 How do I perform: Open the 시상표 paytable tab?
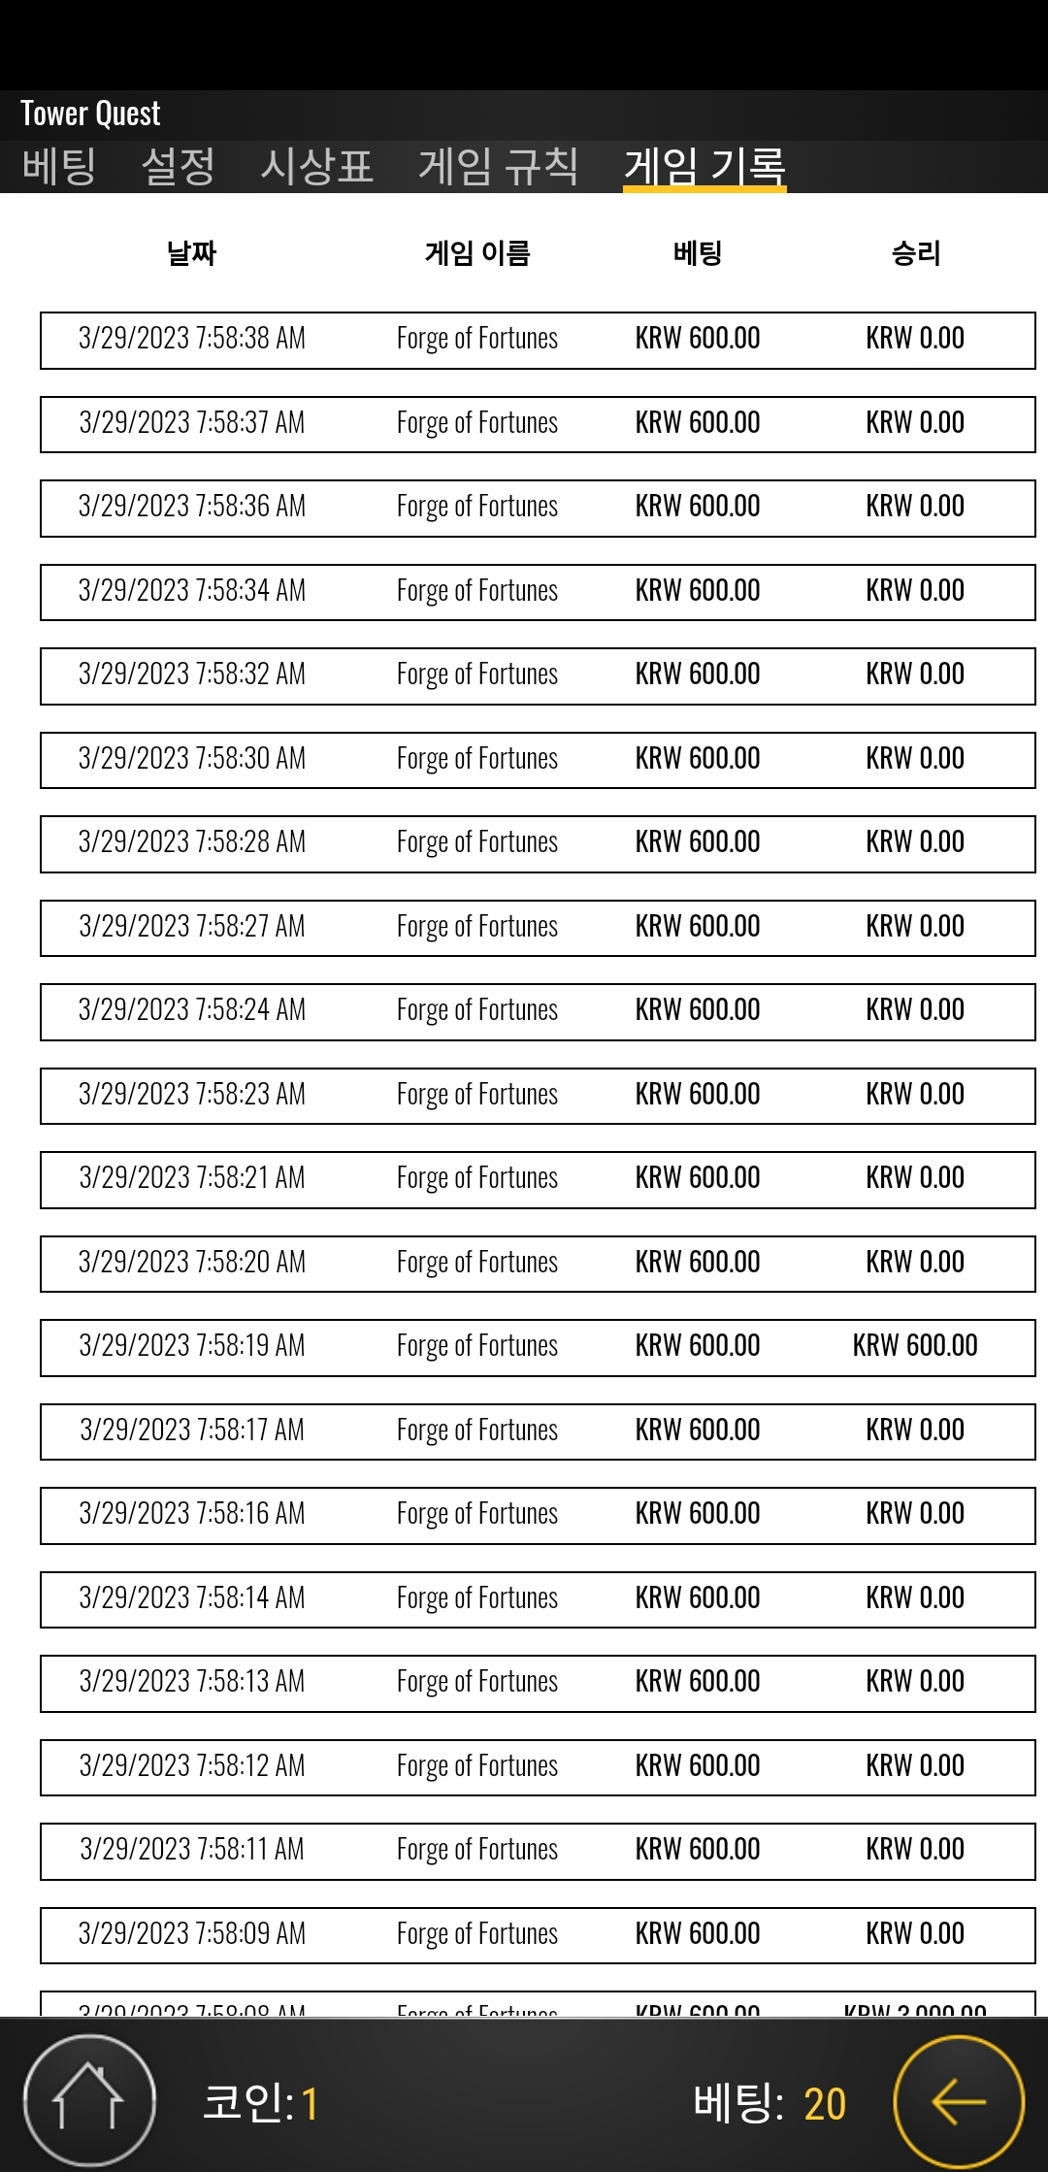click(317, 166)
